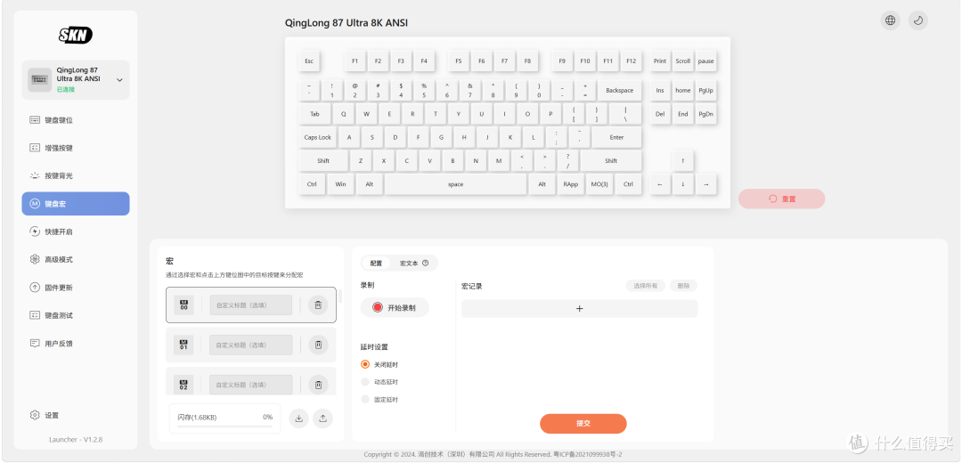
Task: Select the Win key
Action: [340, 184]
